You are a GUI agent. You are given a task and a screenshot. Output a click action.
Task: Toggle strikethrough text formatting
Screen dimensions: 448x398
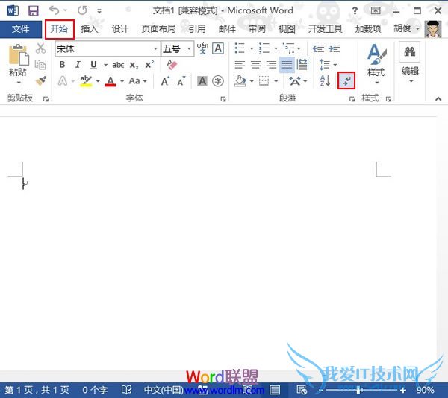point(118,65)
